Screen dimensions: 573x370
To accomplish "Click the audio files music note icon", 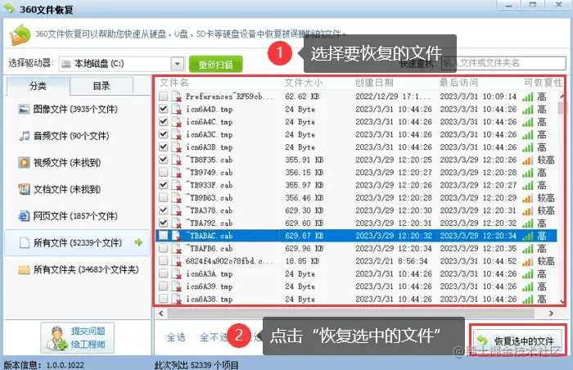I will click(x=24, y=136).
